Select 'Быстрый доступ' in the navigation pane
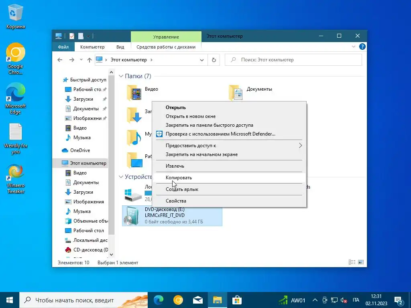 click(x=85, y=80)
